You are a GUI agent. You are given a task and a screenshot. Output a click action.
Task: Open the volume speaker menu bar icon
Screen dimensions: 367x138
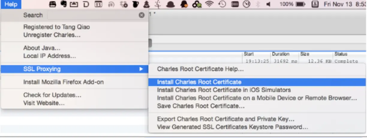pyautogui.click(x=268, y=4)
